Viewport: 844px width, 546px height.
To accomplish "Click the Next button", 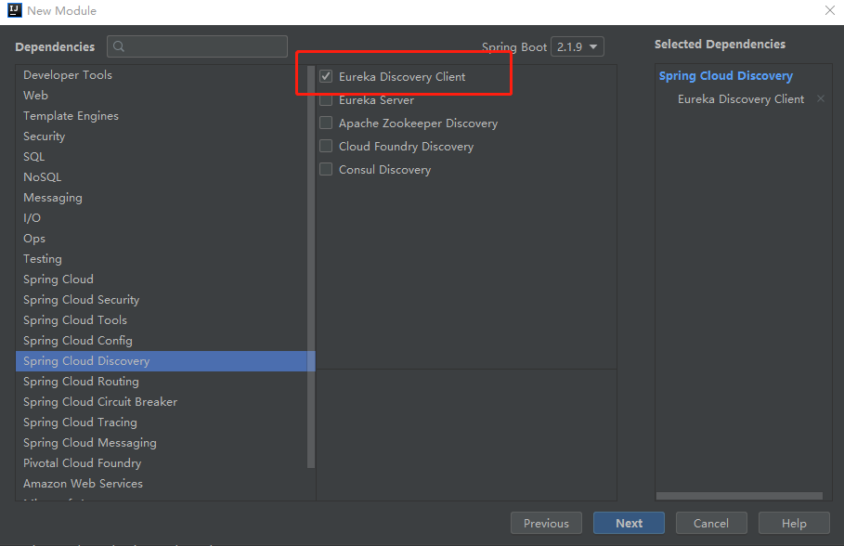I will (629, 523).
